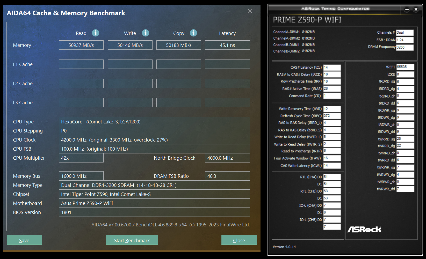
Task: Click the Close button in AIDA64
Action: pyautogui.click(x=239, y=240)
